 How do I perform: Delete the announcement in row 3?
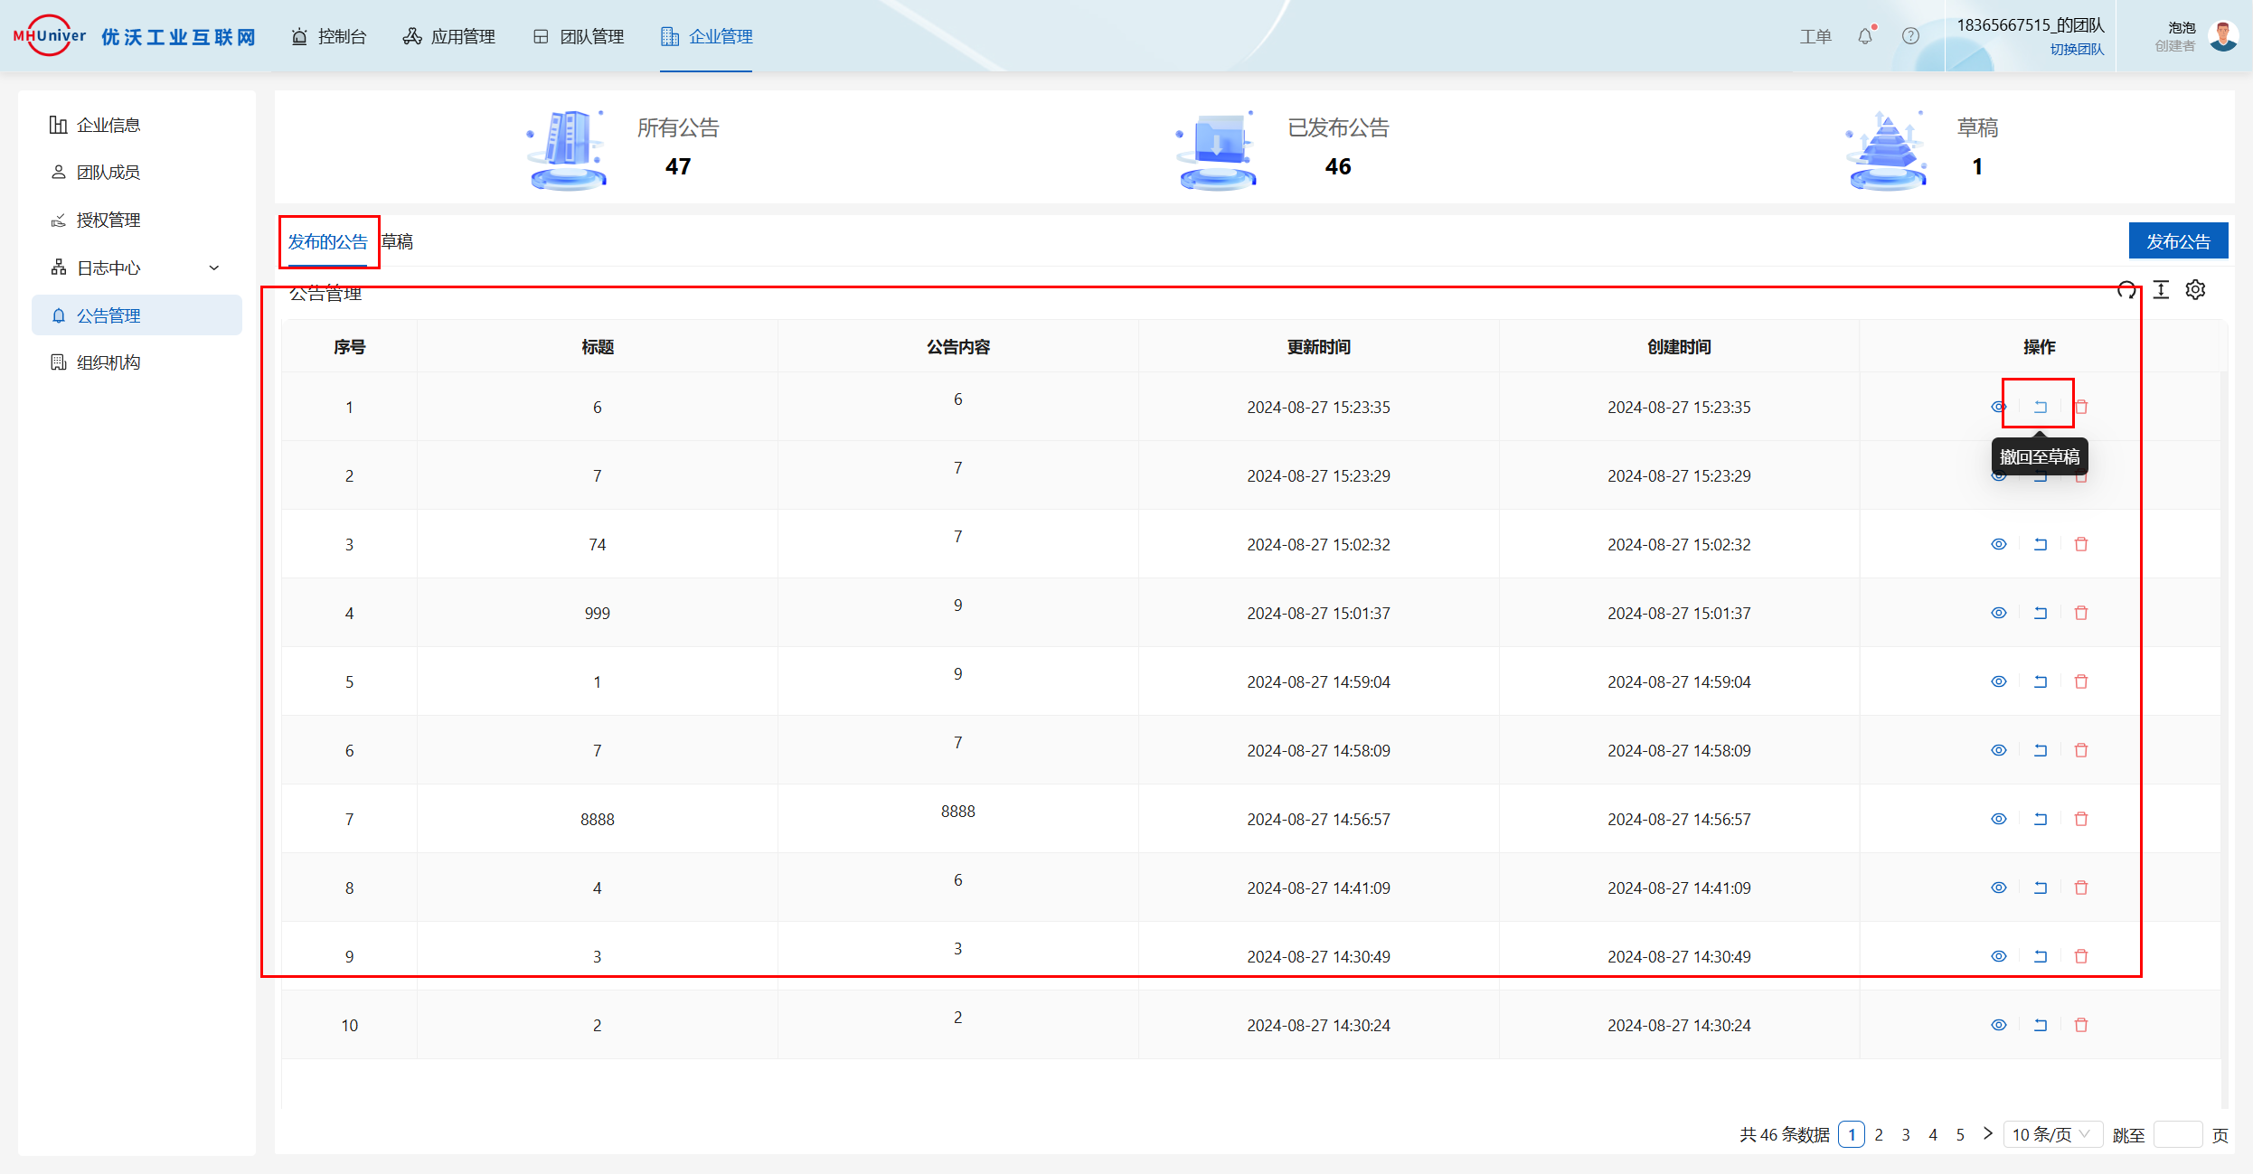[x=2081, y=544]
